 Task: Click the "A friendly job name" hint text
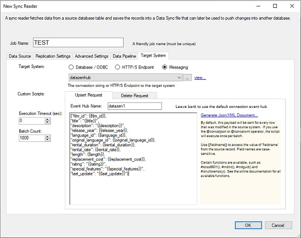pos(164,44)
